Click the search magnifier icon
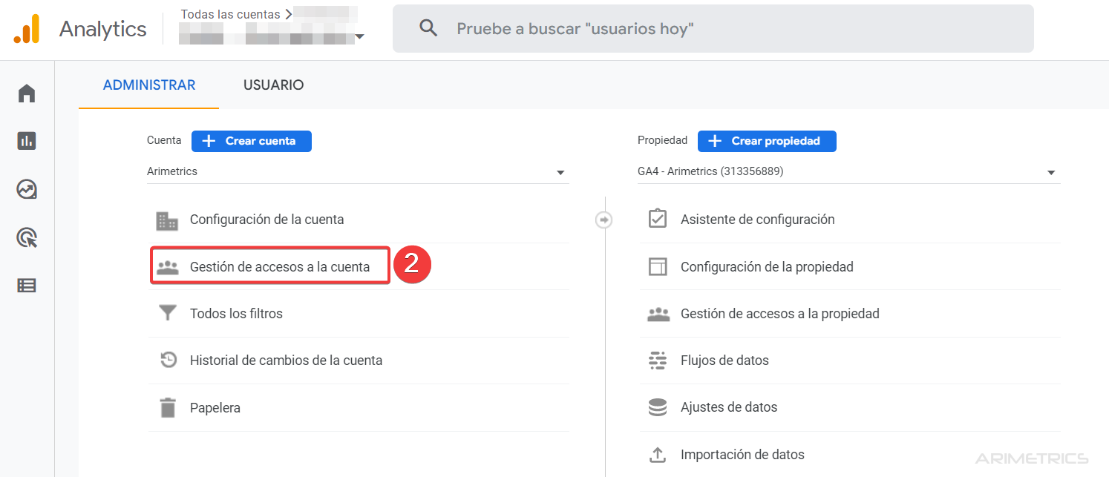 tap(428, 27)
